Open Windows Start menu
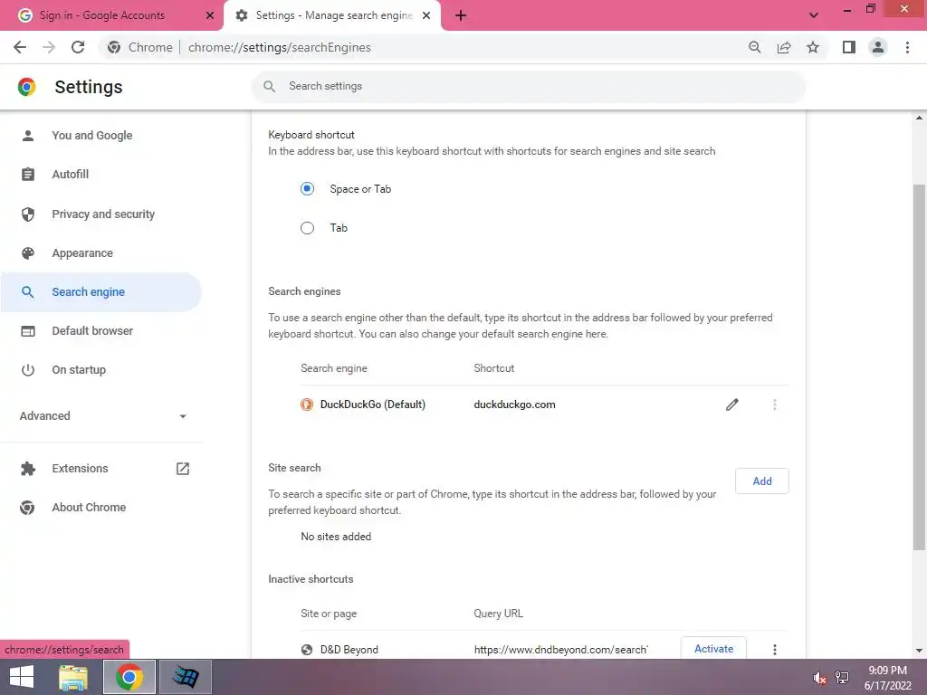Viewport: 927px width, 695px height. (x=22, y=677)
